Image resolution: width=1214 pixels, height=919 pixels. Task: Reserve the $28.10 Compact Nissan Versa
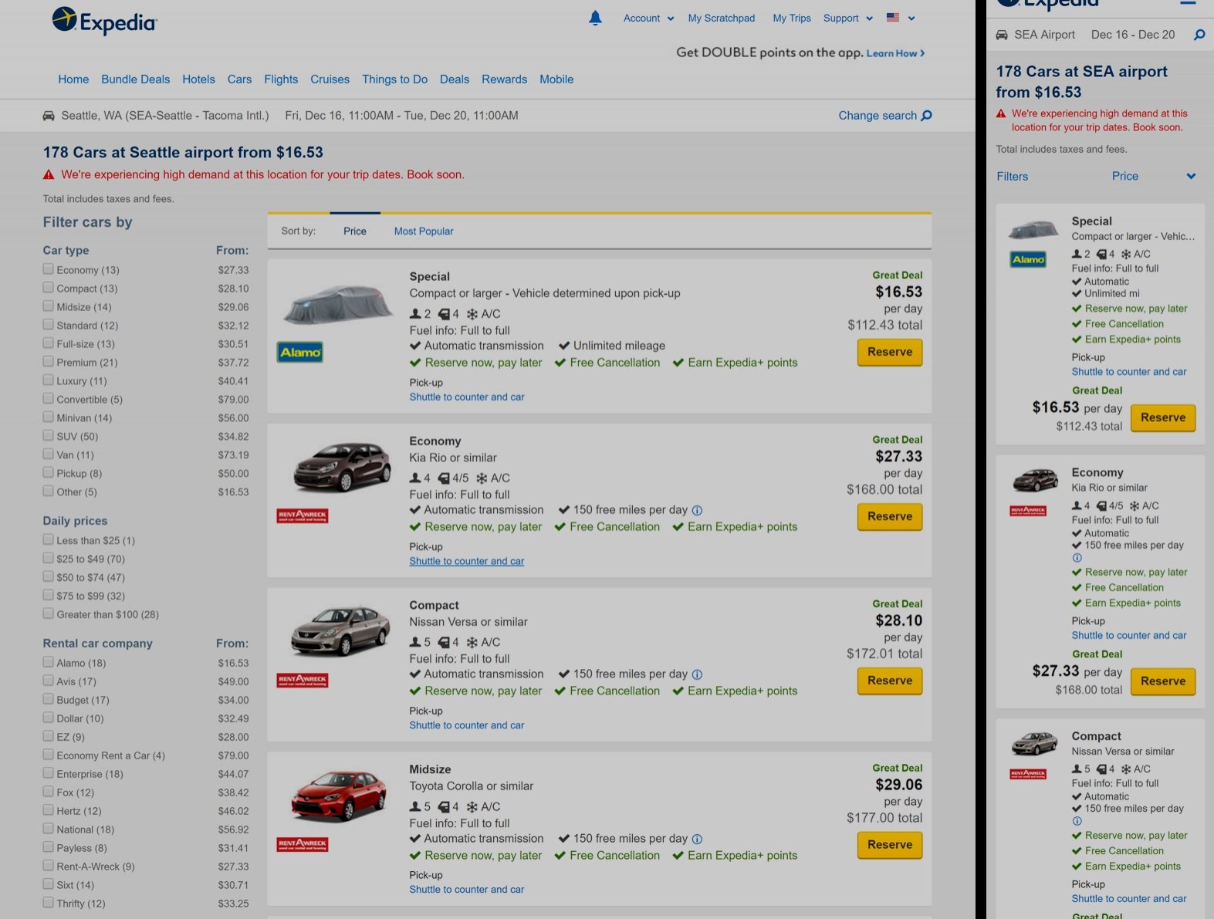(890, 681)
